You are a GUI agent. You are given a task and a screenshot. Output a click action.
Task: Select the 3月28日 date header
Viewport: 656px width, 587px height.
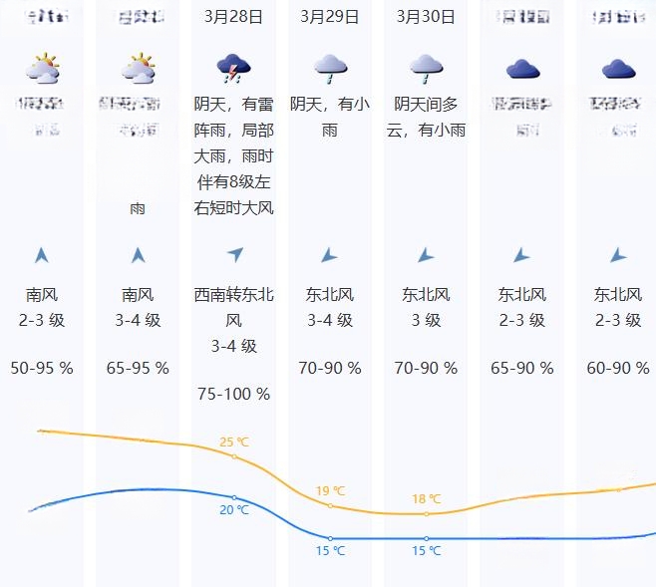(x=233, y=17)
